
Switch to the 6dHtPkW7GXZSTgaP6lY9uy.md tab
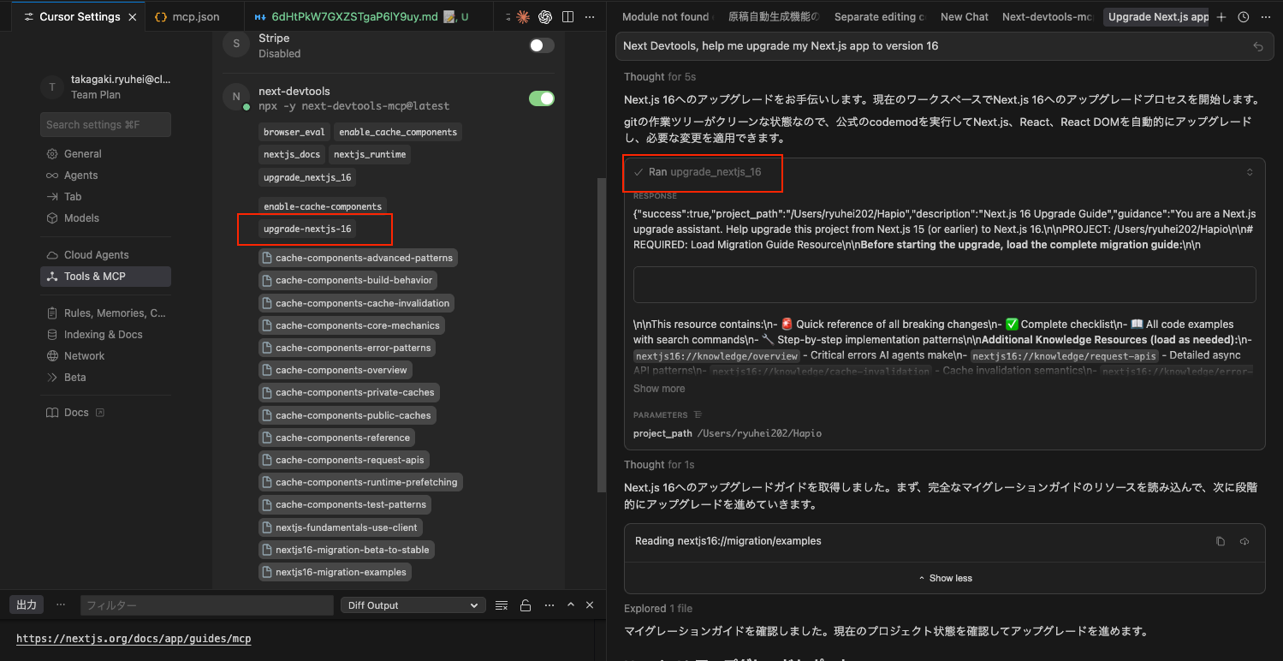pos(363,17)
